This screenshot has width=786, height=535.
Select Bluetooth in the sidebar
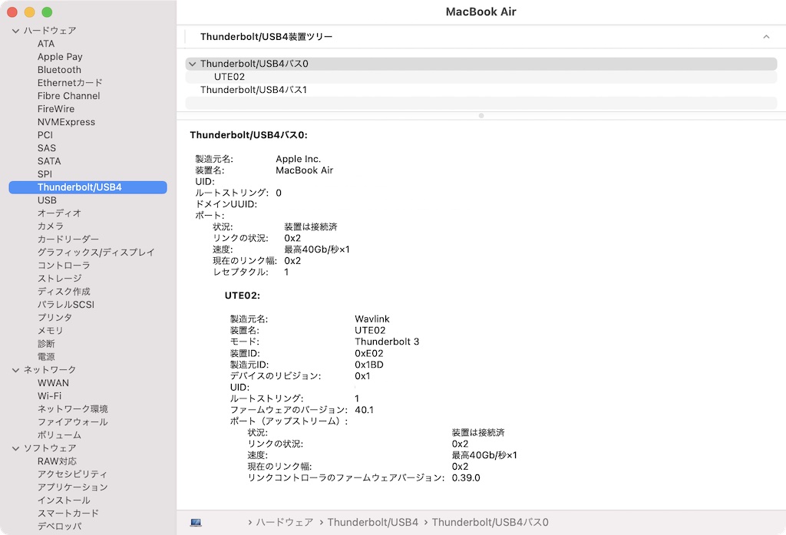pos(59,70)
